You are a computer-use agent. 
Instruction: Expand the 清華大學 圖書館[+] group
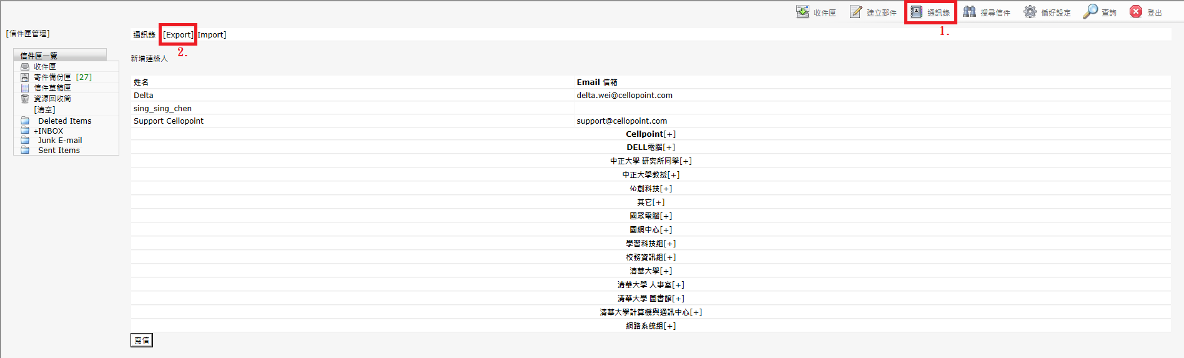tap(650, 299)
